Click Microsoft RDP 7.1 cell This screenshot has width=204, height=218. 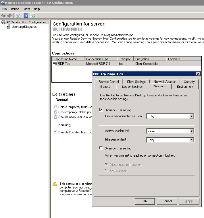click(98, 64)
